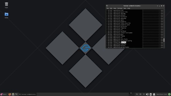Click the green Garuda icon in panel corner
The width and height of the screenshot is (171, 96).
pos(169,94)
